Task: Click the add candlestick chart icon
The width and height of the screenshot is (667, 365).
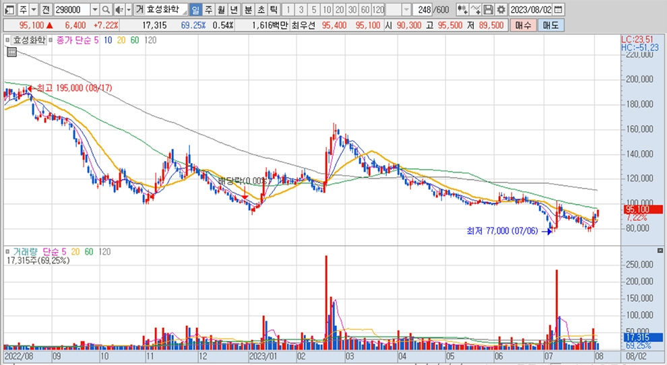Action: (462, 10)
